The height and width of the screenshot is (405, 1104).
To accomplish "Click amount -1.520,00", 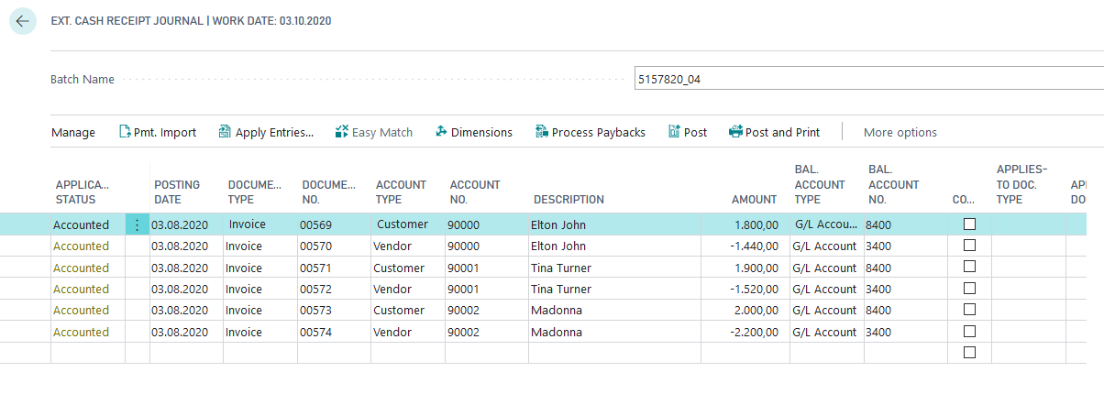I will pos(756,289).
